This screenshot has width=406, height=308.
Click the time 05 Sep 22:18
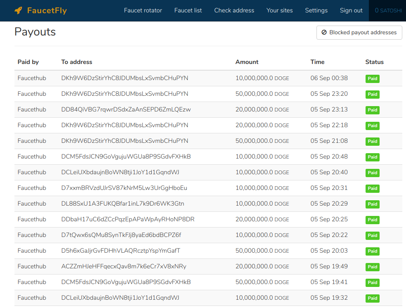[329, 125]
